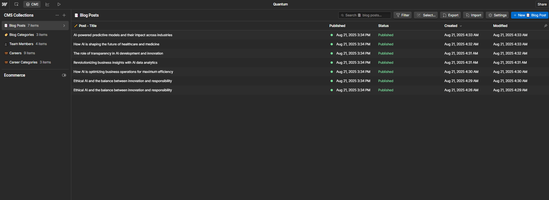The image size is (549, 200).
Task: Sort by Published column header
Action: coord(337,26)
